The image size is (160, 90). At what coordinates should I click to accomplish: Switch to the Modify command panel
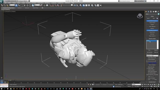[x=148, y=12]
